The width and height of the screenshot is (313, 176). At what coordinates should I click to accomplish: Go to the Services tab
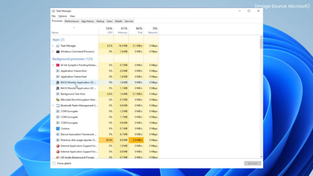point(129,21)
